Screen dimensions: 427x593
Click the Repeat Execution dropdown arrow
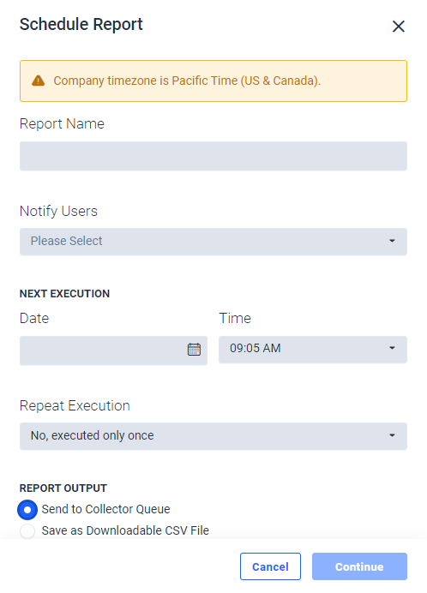[392, 435]
